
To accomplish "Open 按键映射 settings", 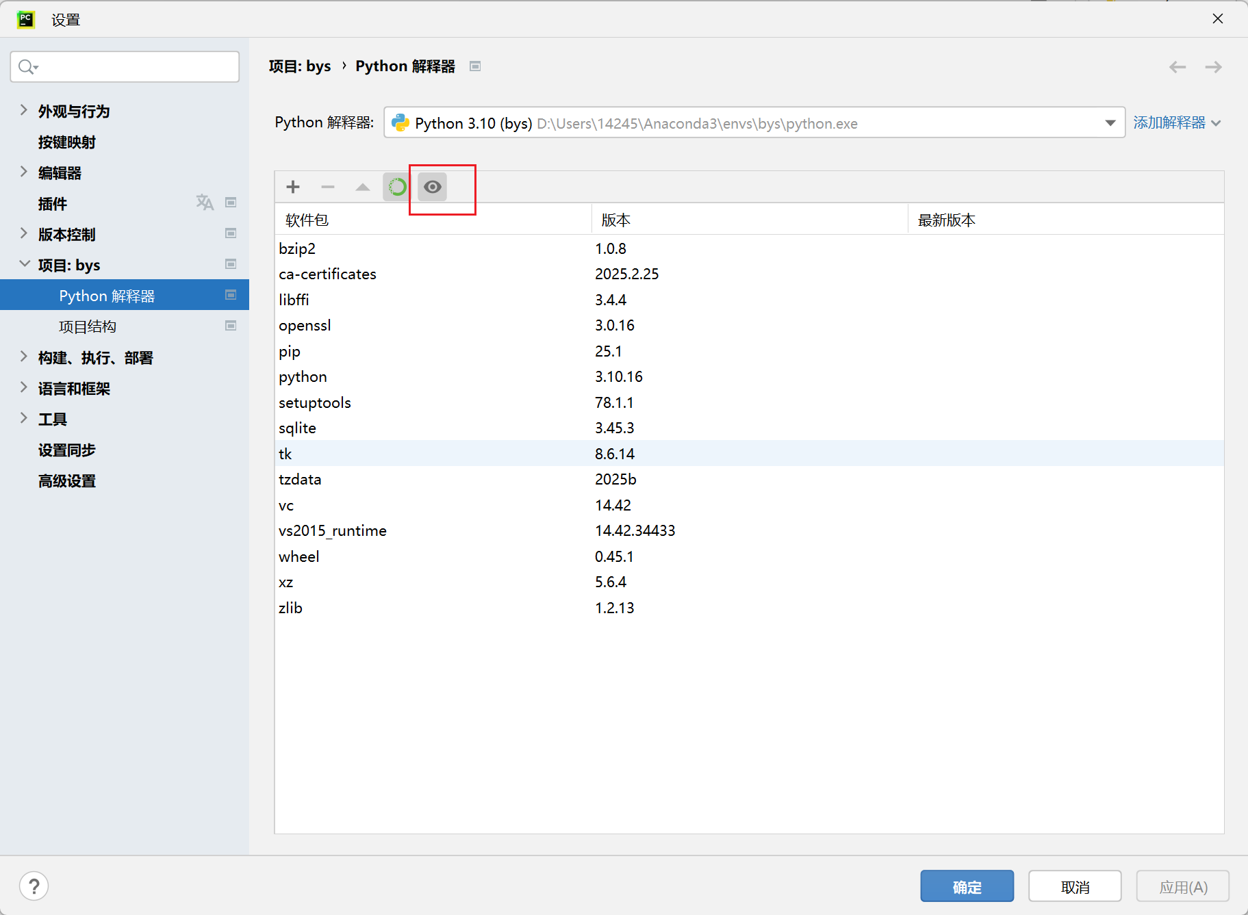I will pos(67,142).
